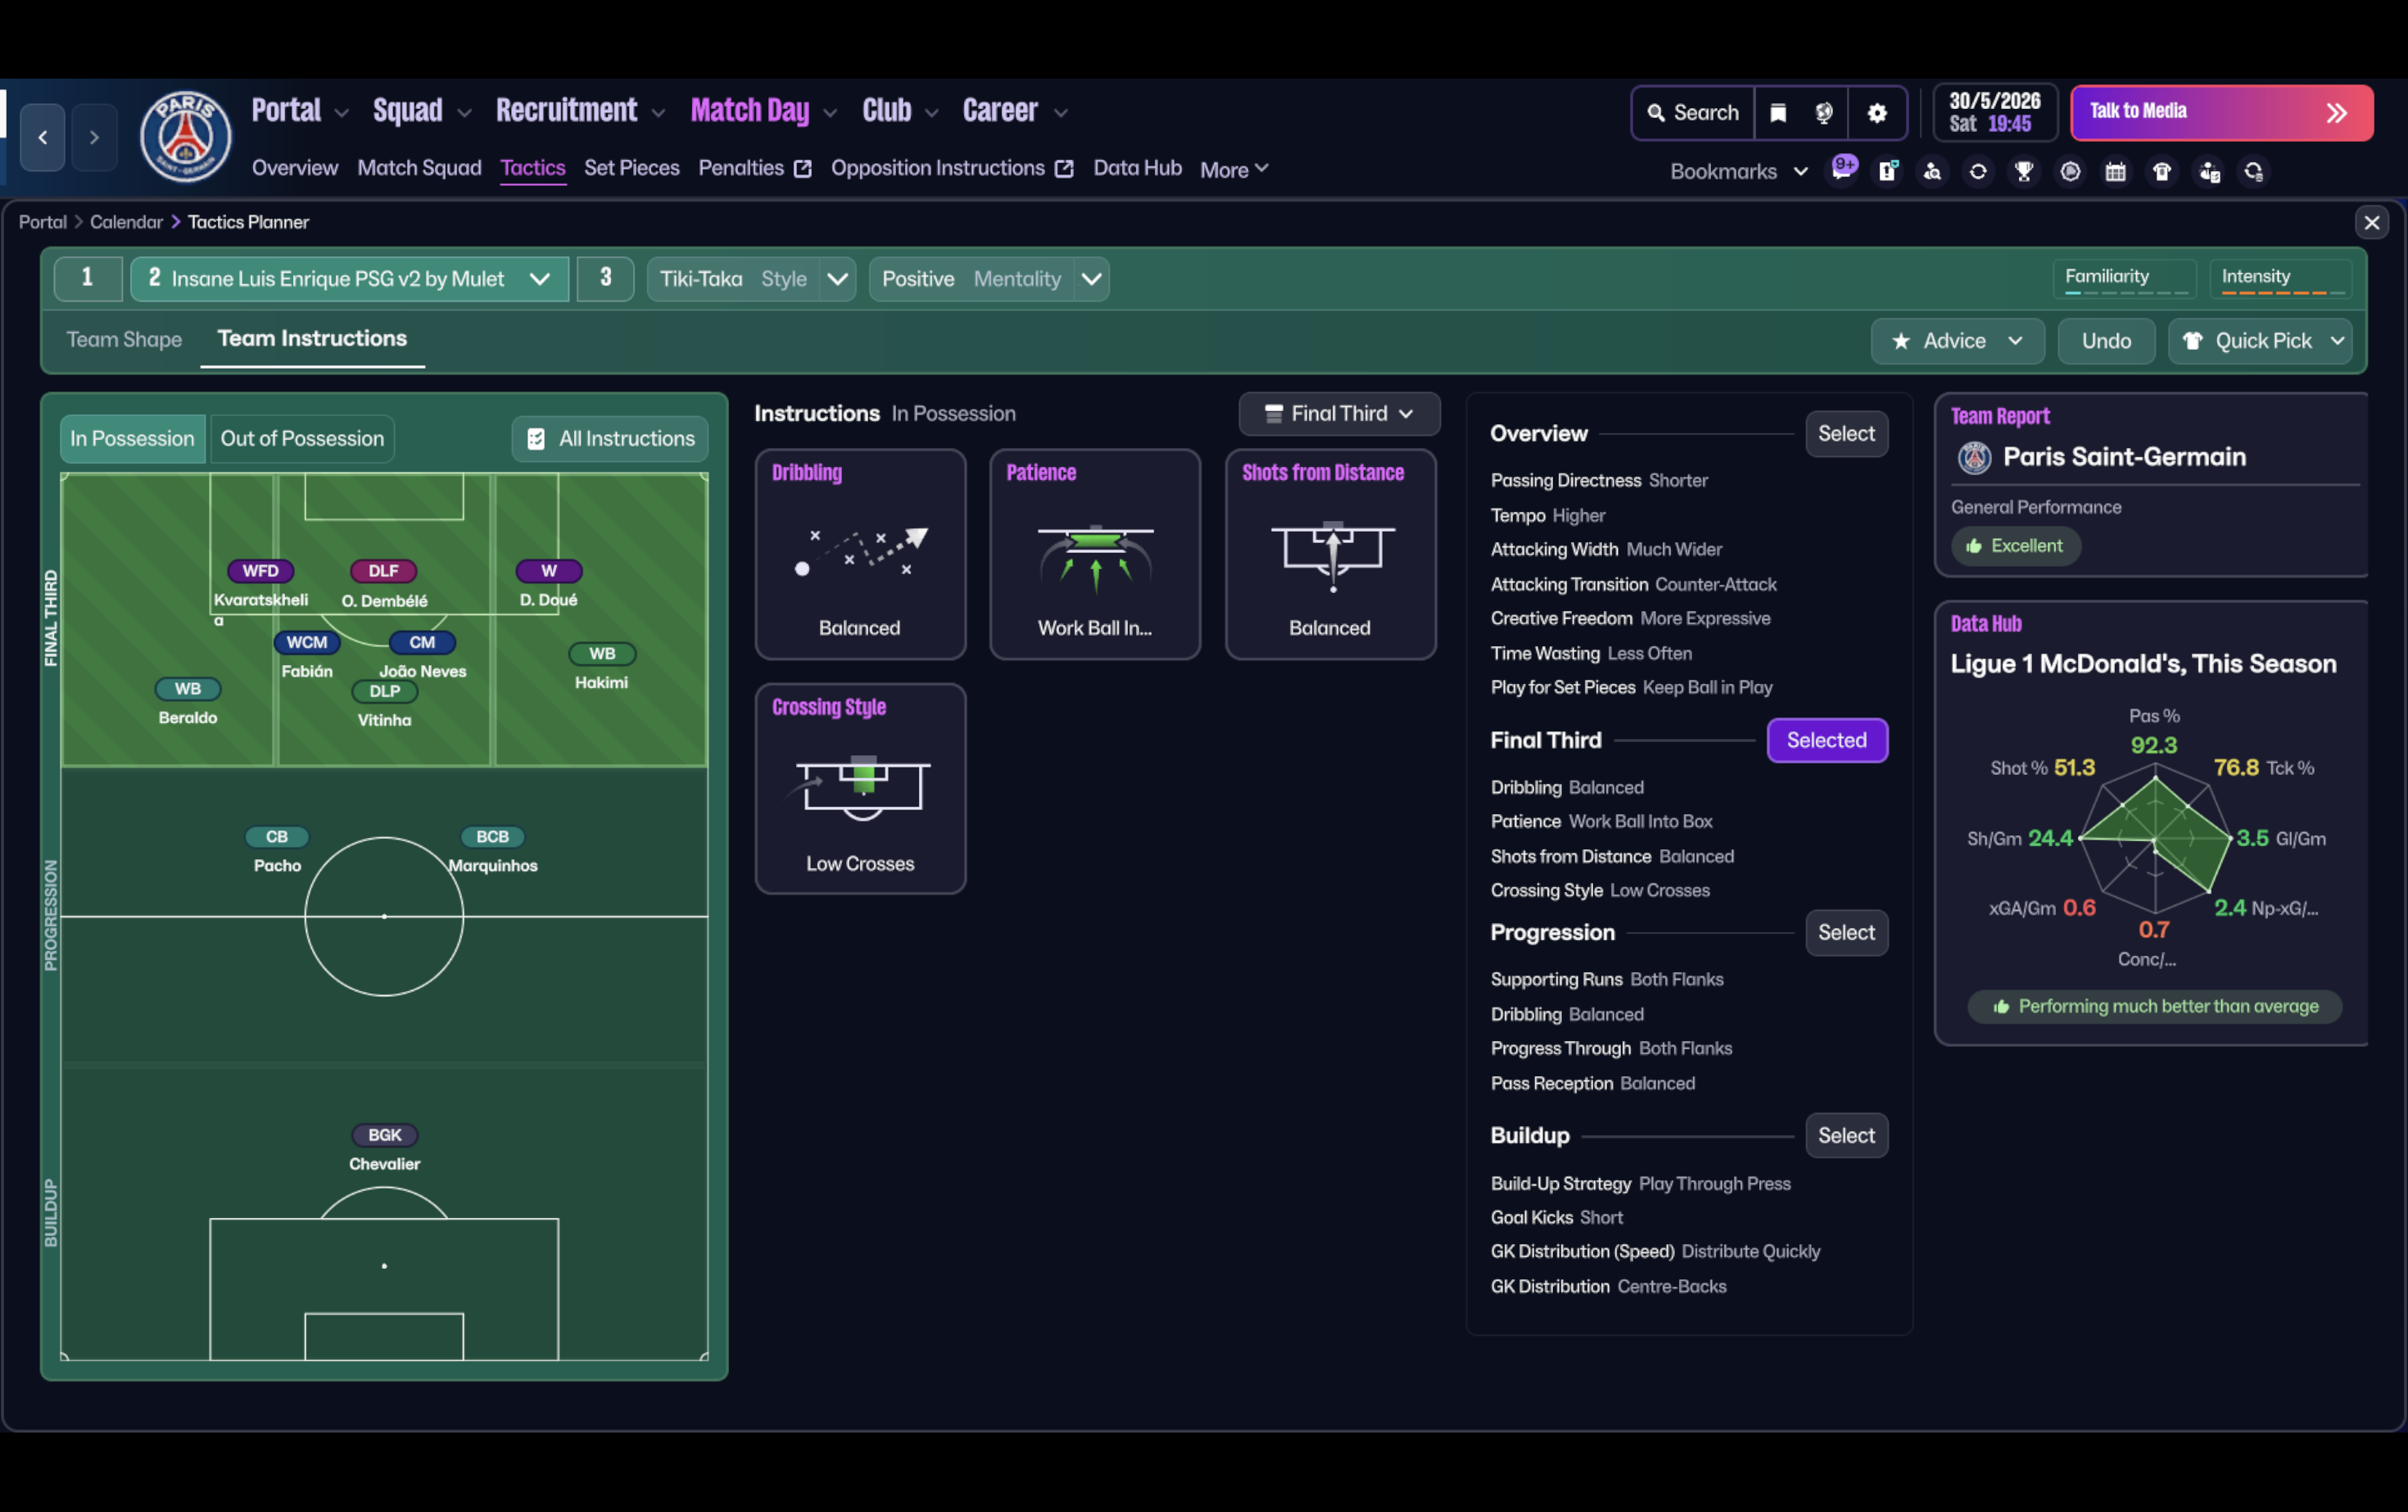Toggle the All Instructions checkbox button
This screenshot has width=2408, height=1512.
pyautogui.click(x=610, y=438)
